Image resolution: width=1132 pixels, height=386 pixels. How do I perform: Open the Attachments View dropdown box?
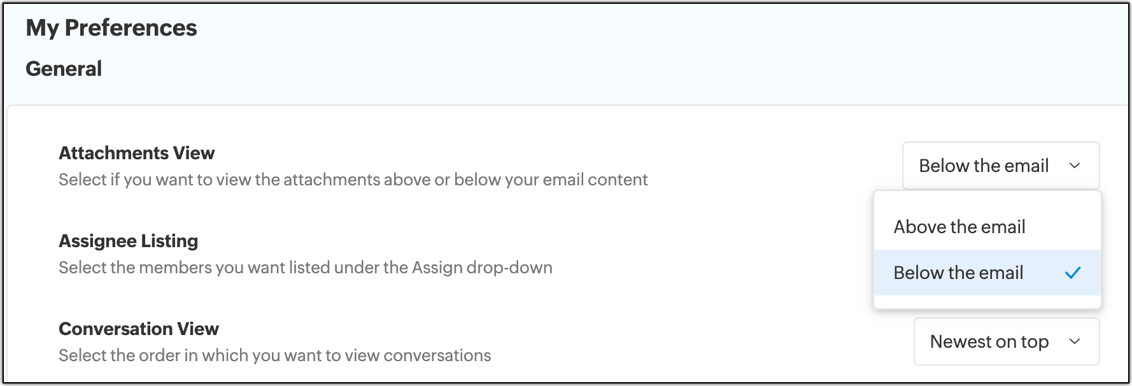pos(1000,166)
